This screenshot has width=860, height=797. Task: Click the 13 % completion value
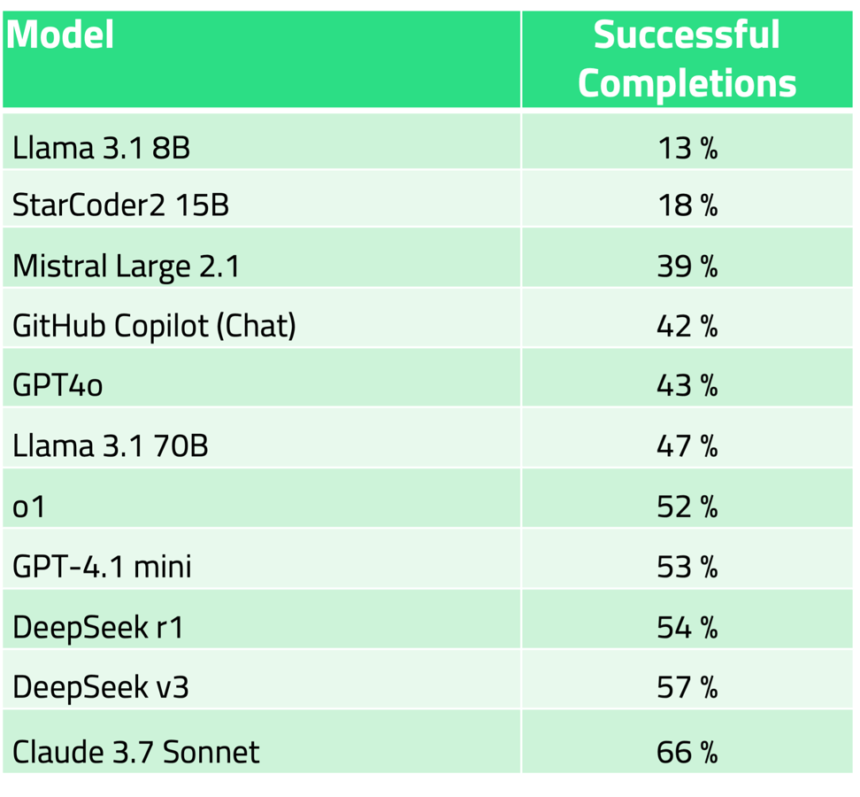(x=687, y=148)
